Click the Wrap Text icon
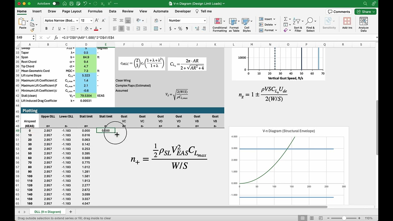Image resolution: width=393 pixels, height=221 pixels. pyautogui.click(x=156, y=21)
